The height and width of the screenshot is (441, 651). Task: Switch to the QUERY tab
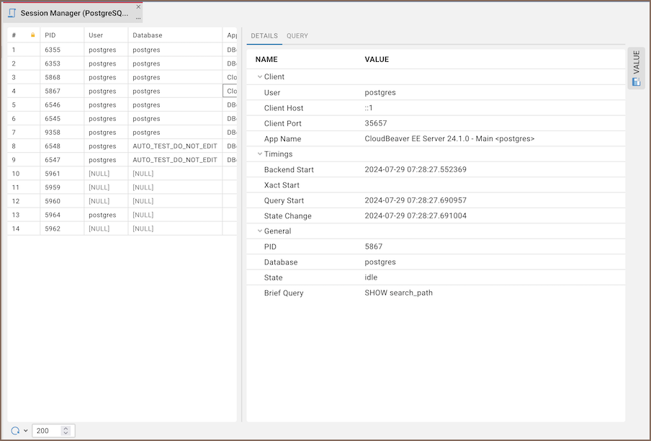pos(297,36)
